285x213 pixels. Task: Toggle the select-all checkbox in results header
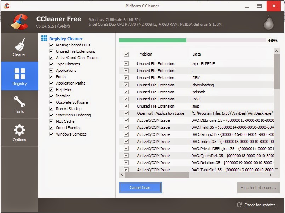126,54
